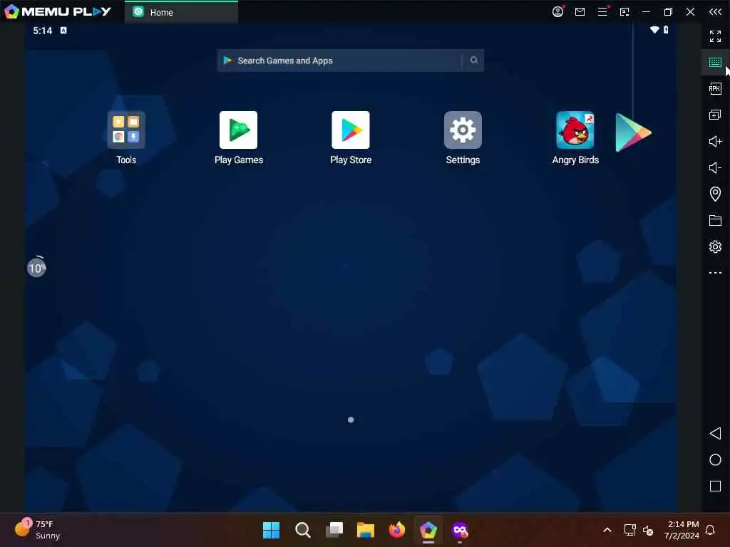Click the purple infinity app in taskbar
Viewport: 730px width, 547px height.
460,530
